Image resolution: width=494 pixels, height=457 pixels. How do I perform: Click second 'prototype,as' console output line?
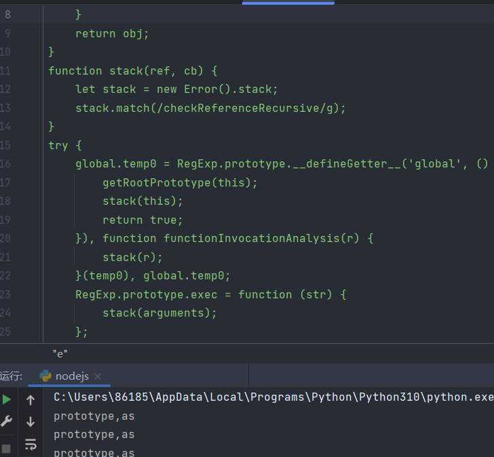click(94, 435)
